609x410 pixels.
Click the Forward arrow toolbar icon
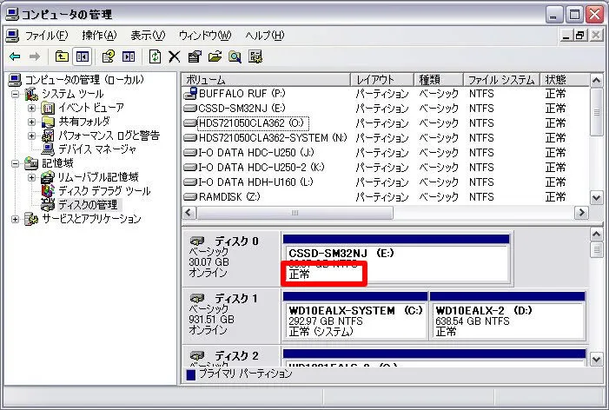(x=34, y=56)
